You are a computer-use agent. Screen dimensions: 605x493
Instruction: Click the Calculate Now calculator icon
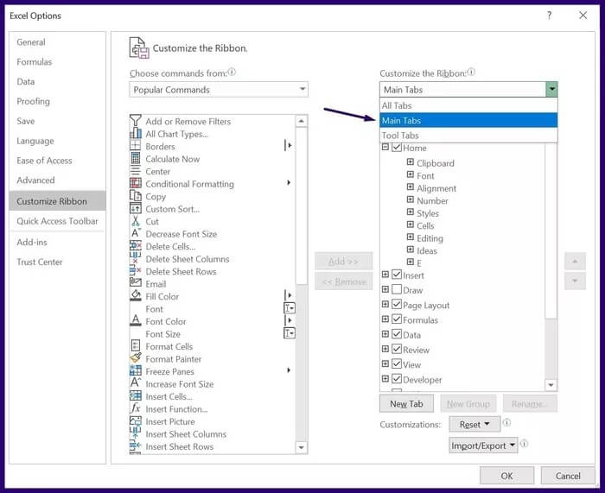136,159
